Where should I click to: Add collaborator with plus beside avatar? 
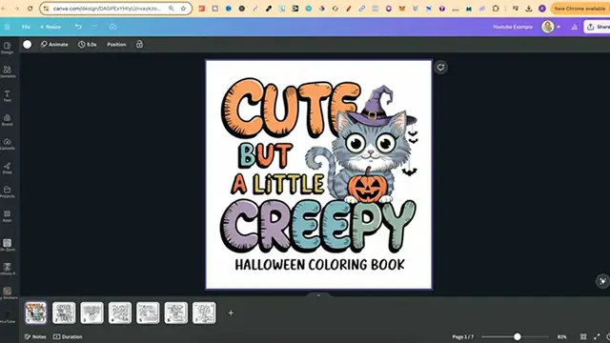(x=559, y=27)
